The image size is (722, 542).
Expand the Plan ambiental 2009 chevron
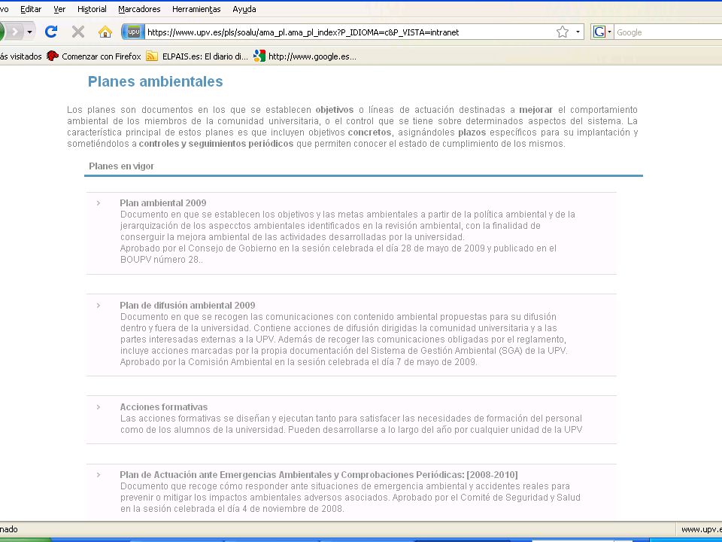pos(99,202)
